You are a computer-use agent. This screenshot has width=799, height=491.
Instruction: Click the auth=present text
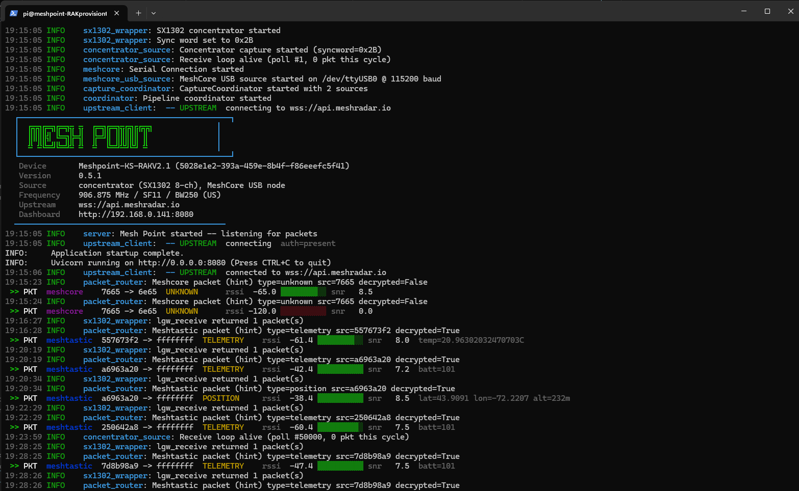coord(308,243)
